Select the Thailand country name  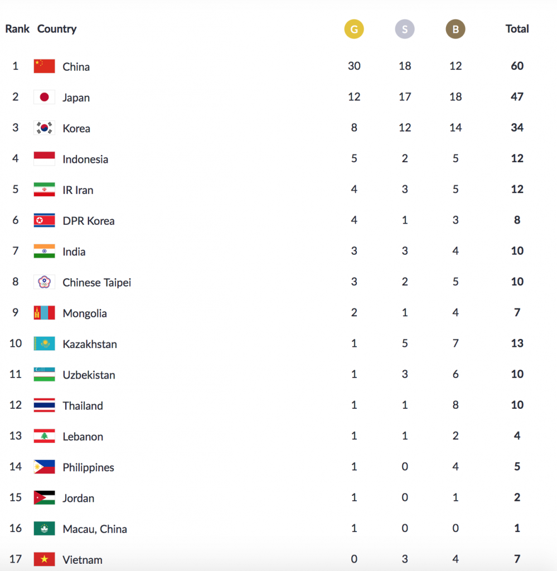point(83,406)
